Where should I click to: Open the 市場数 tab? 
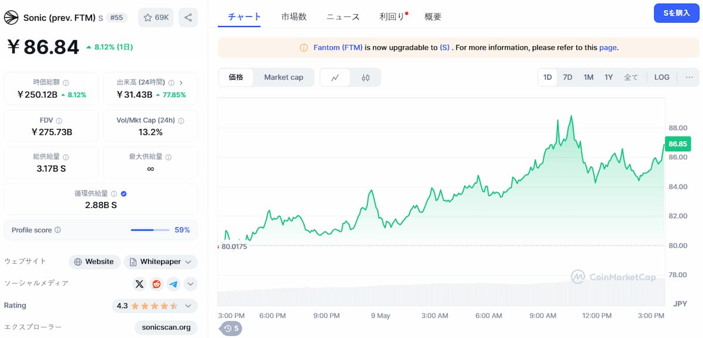[x=294, y=17]
